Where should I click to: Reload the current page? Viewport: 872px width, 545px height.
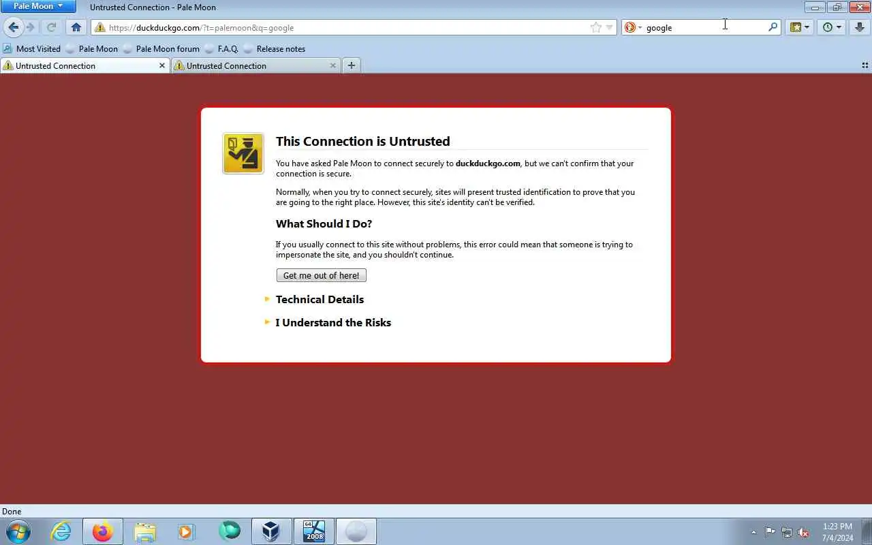click(x=51, y=27)
